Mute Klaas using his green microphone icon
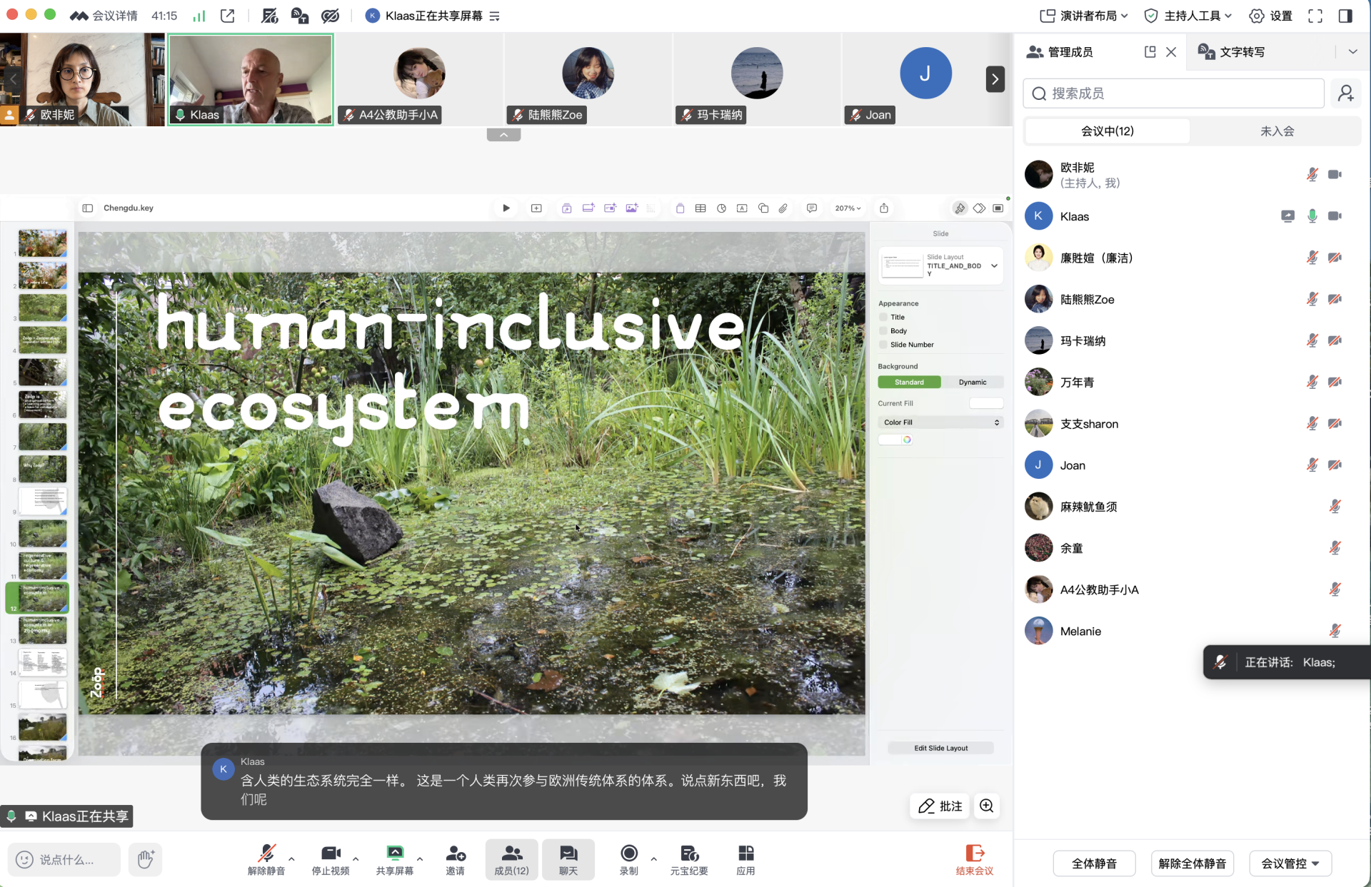The width and height of the screenshot is (1371, 887). (x=1312, y=216)
